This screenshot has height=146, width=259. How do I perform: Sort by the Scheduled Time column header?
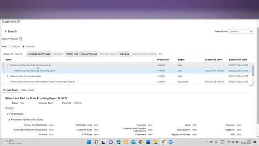click(x=213, y=60)
